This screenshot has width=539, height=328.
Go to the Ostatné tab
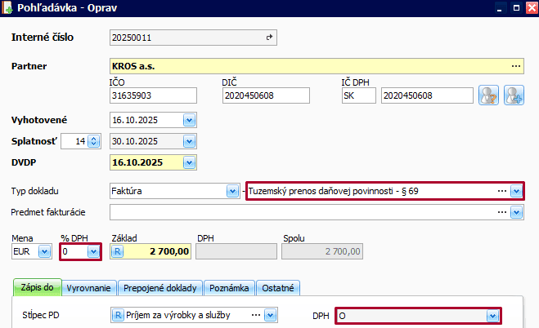pyautogui.click(x=278, y=288)
